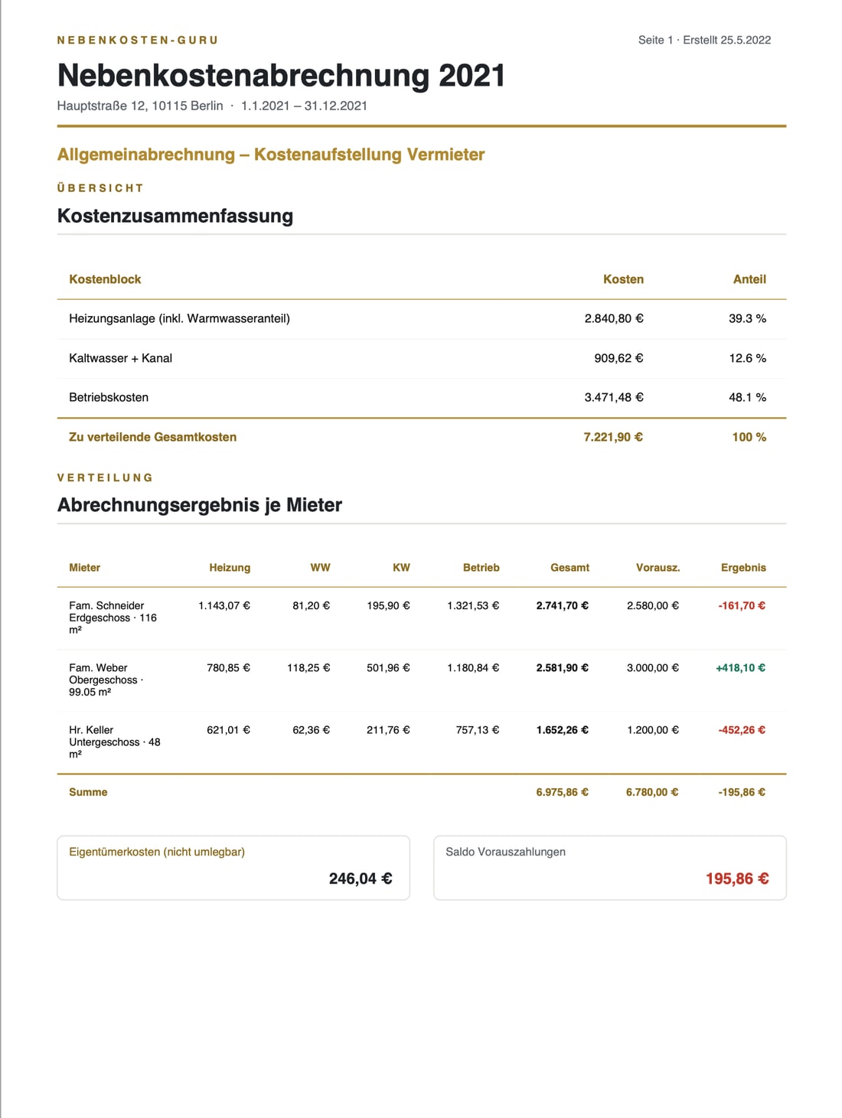The height and width of the screenshot is (1118, 842).
Task: Click the NEBENKOSTEN-GURU brand label
Action: point(138,40)
